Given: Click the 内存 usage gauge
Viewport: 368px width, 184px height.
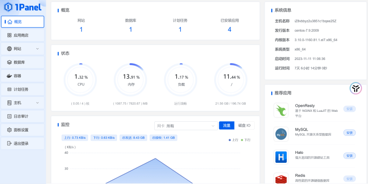Looking at the screenshot, I should click(x=131, y=80).
